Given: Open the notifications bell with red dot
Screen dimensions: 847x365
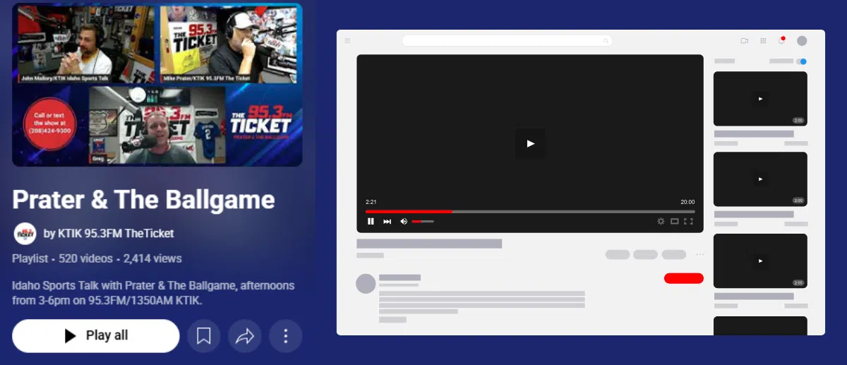Looking at the screenshot, I should pyautogui.click(x=781, y=40).
